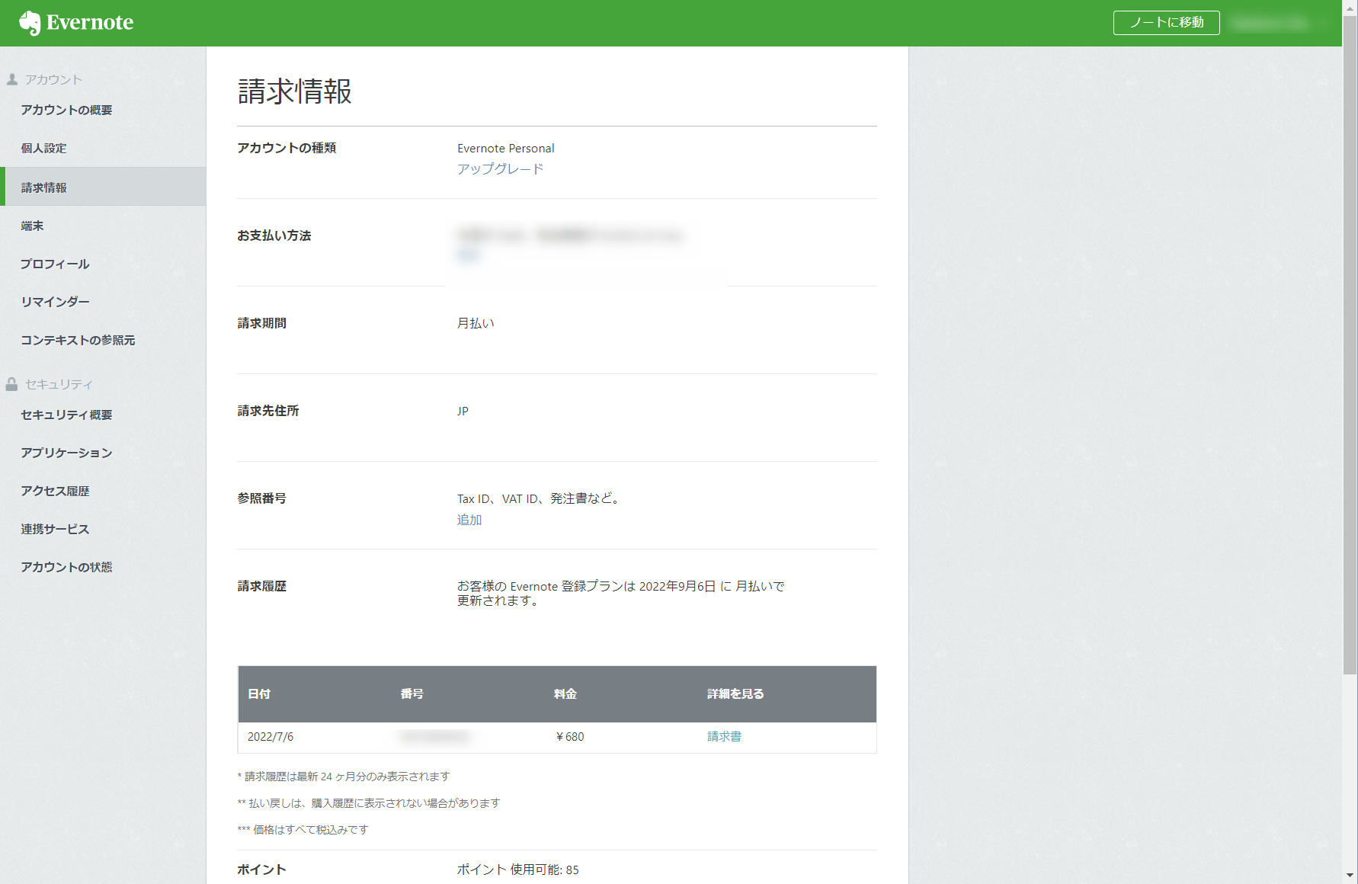Click the account person icon in sidebar

[x=12, y=79]
